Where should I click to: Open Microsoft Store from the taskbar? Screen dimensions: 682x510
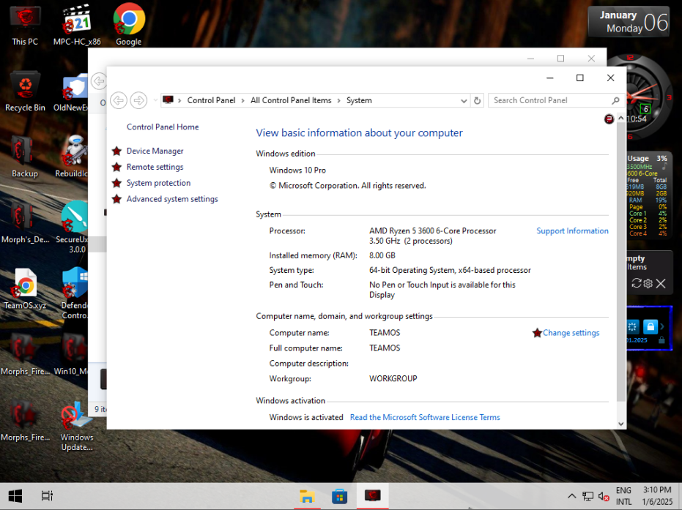point(339,496)
